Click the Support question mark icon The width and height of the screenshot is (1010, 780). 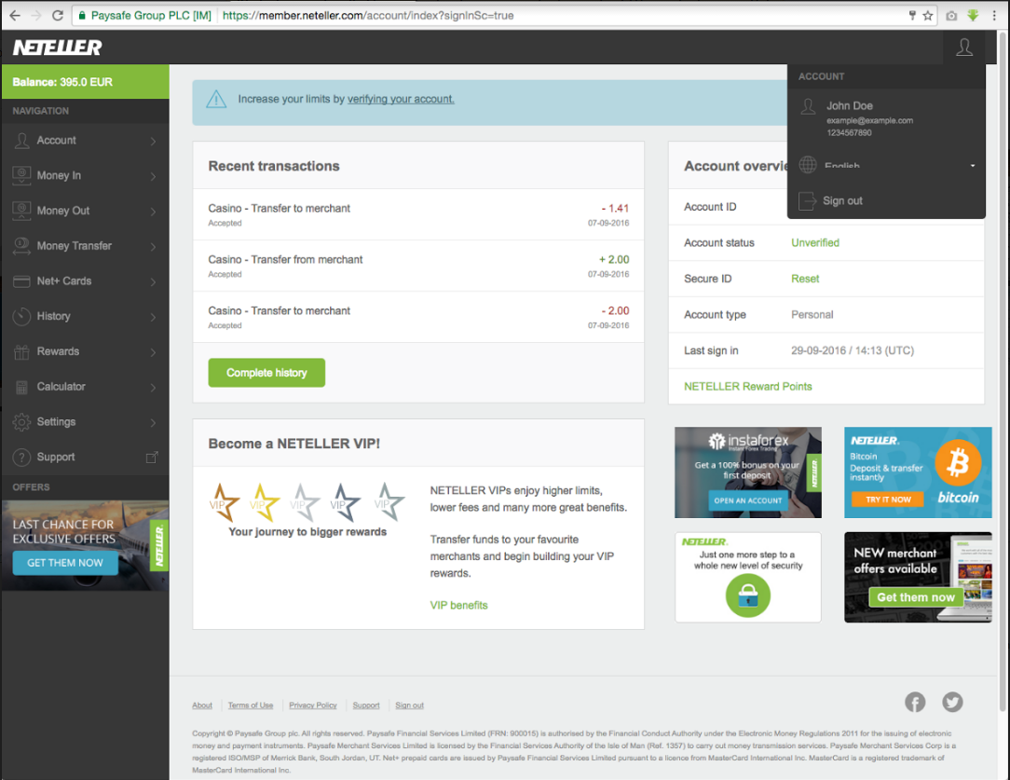(x=22, y=458)
